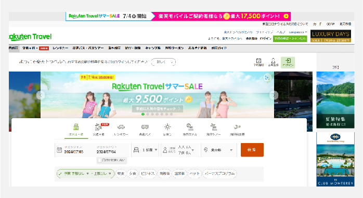Screen dimensions: 363x198
Task: Select the hotel building icon tab
Action: [76, 126]
